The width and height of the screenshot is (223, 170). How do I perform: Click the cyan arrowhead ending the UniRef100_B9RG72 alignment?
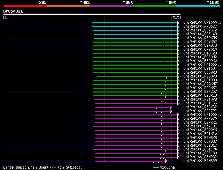coord(178,30)
